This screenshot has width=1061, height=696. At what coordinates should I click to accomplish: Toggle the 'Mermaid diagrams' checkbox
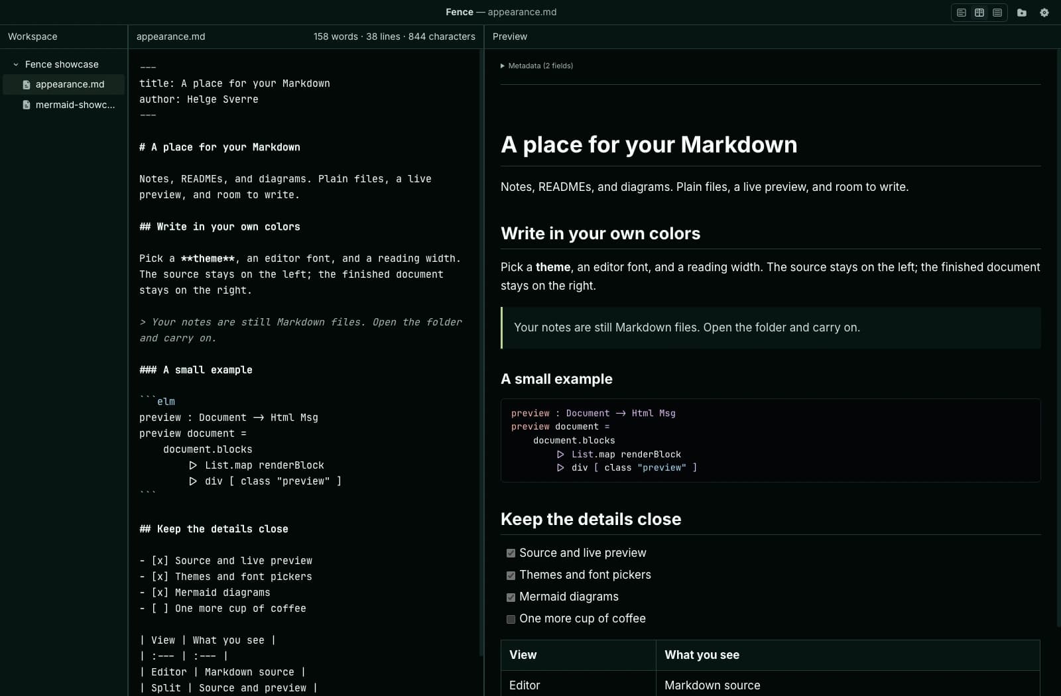tap(511, 597)
